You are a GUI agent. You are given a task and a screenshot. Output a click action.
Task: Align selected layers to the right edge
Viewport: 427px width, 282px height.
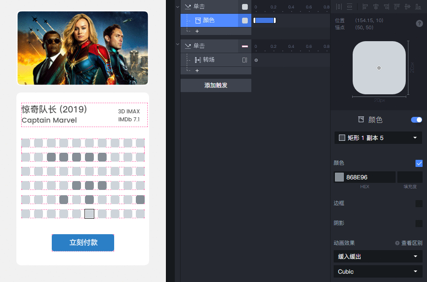pyautogui.click(x=386, y=7)
